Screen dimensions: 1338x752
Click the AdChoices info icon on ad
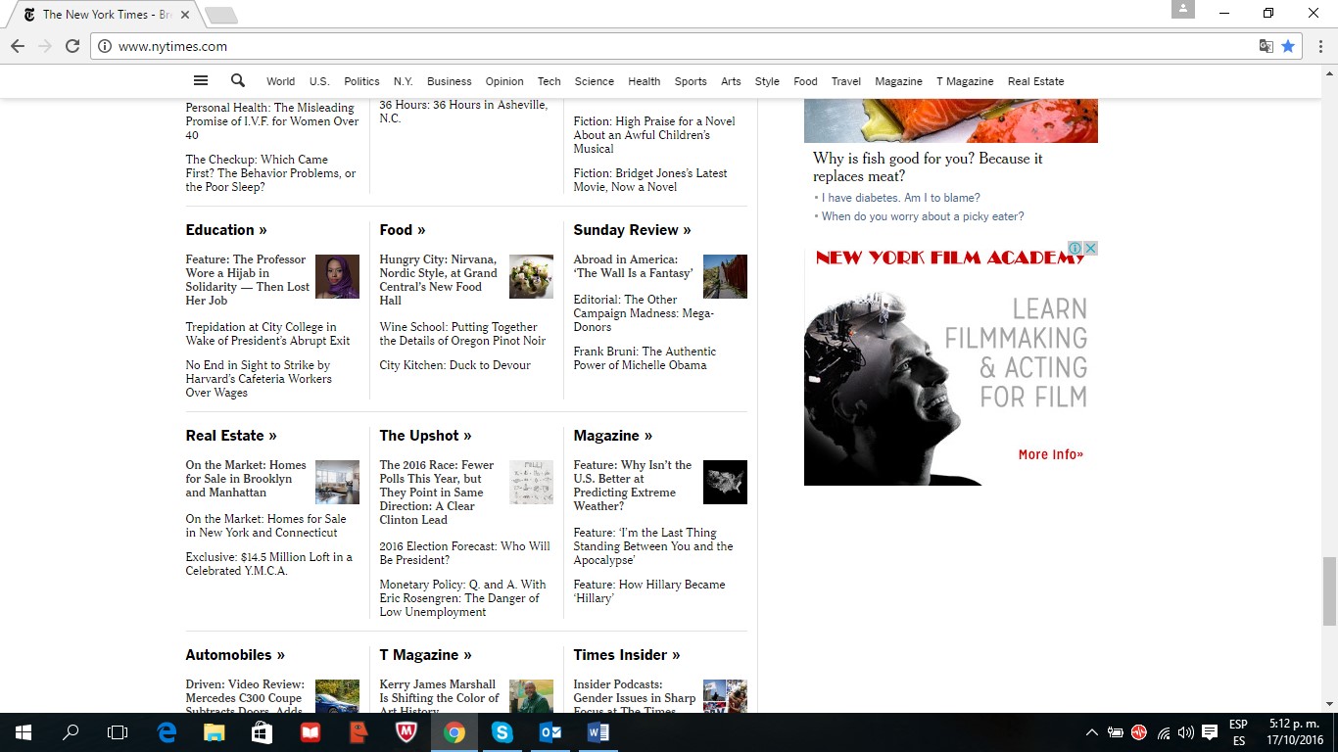coord(1075,249)
